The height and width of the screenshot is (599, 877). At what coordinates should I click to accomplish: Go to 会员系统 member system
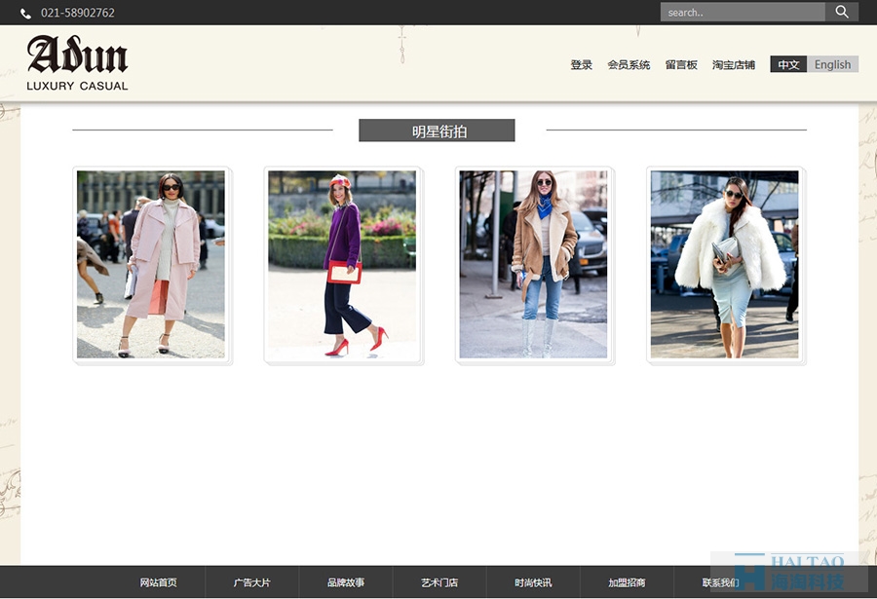629,65
